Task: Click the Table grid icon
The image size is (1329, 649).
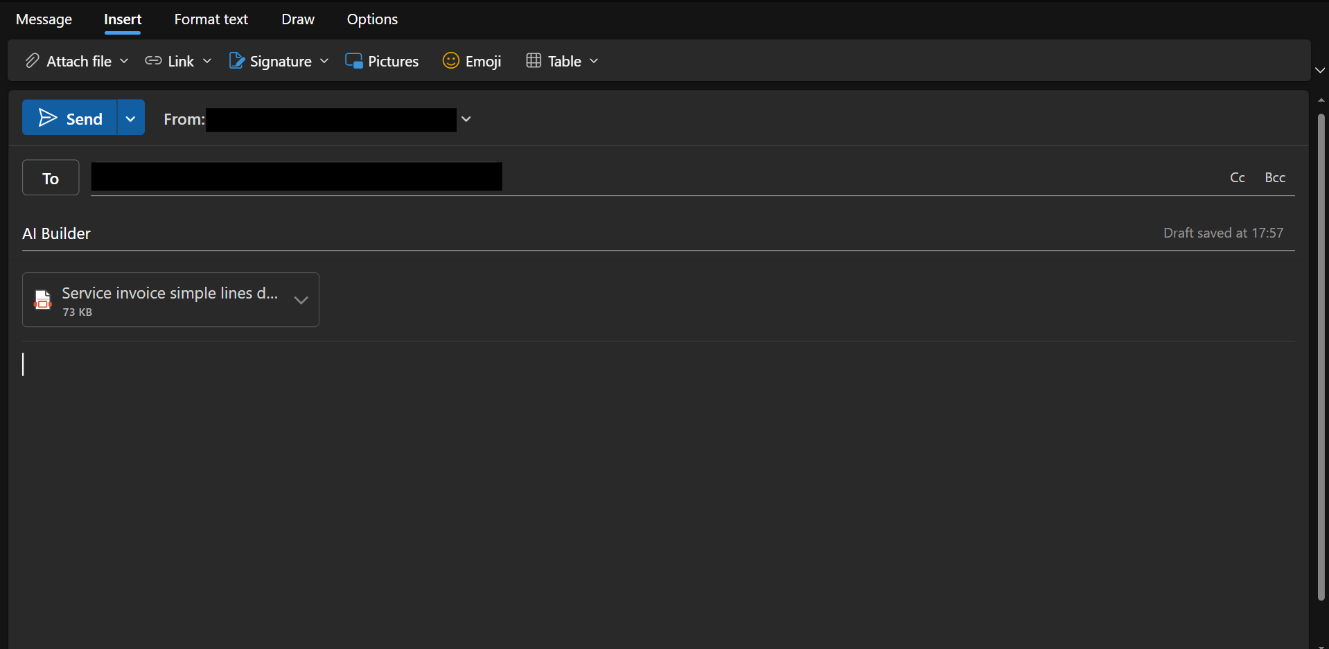Action: pyautogui.click(x=534, y=61)
